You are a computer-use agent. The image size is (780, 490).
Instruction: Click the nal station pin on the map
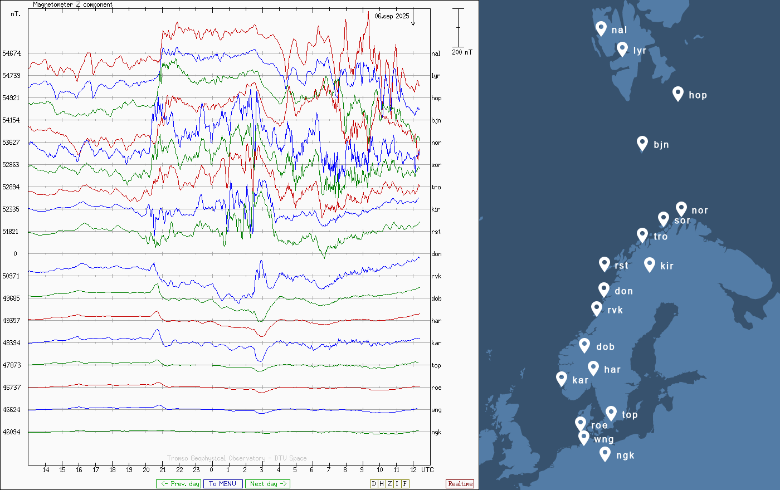click(x=601, y=28)
